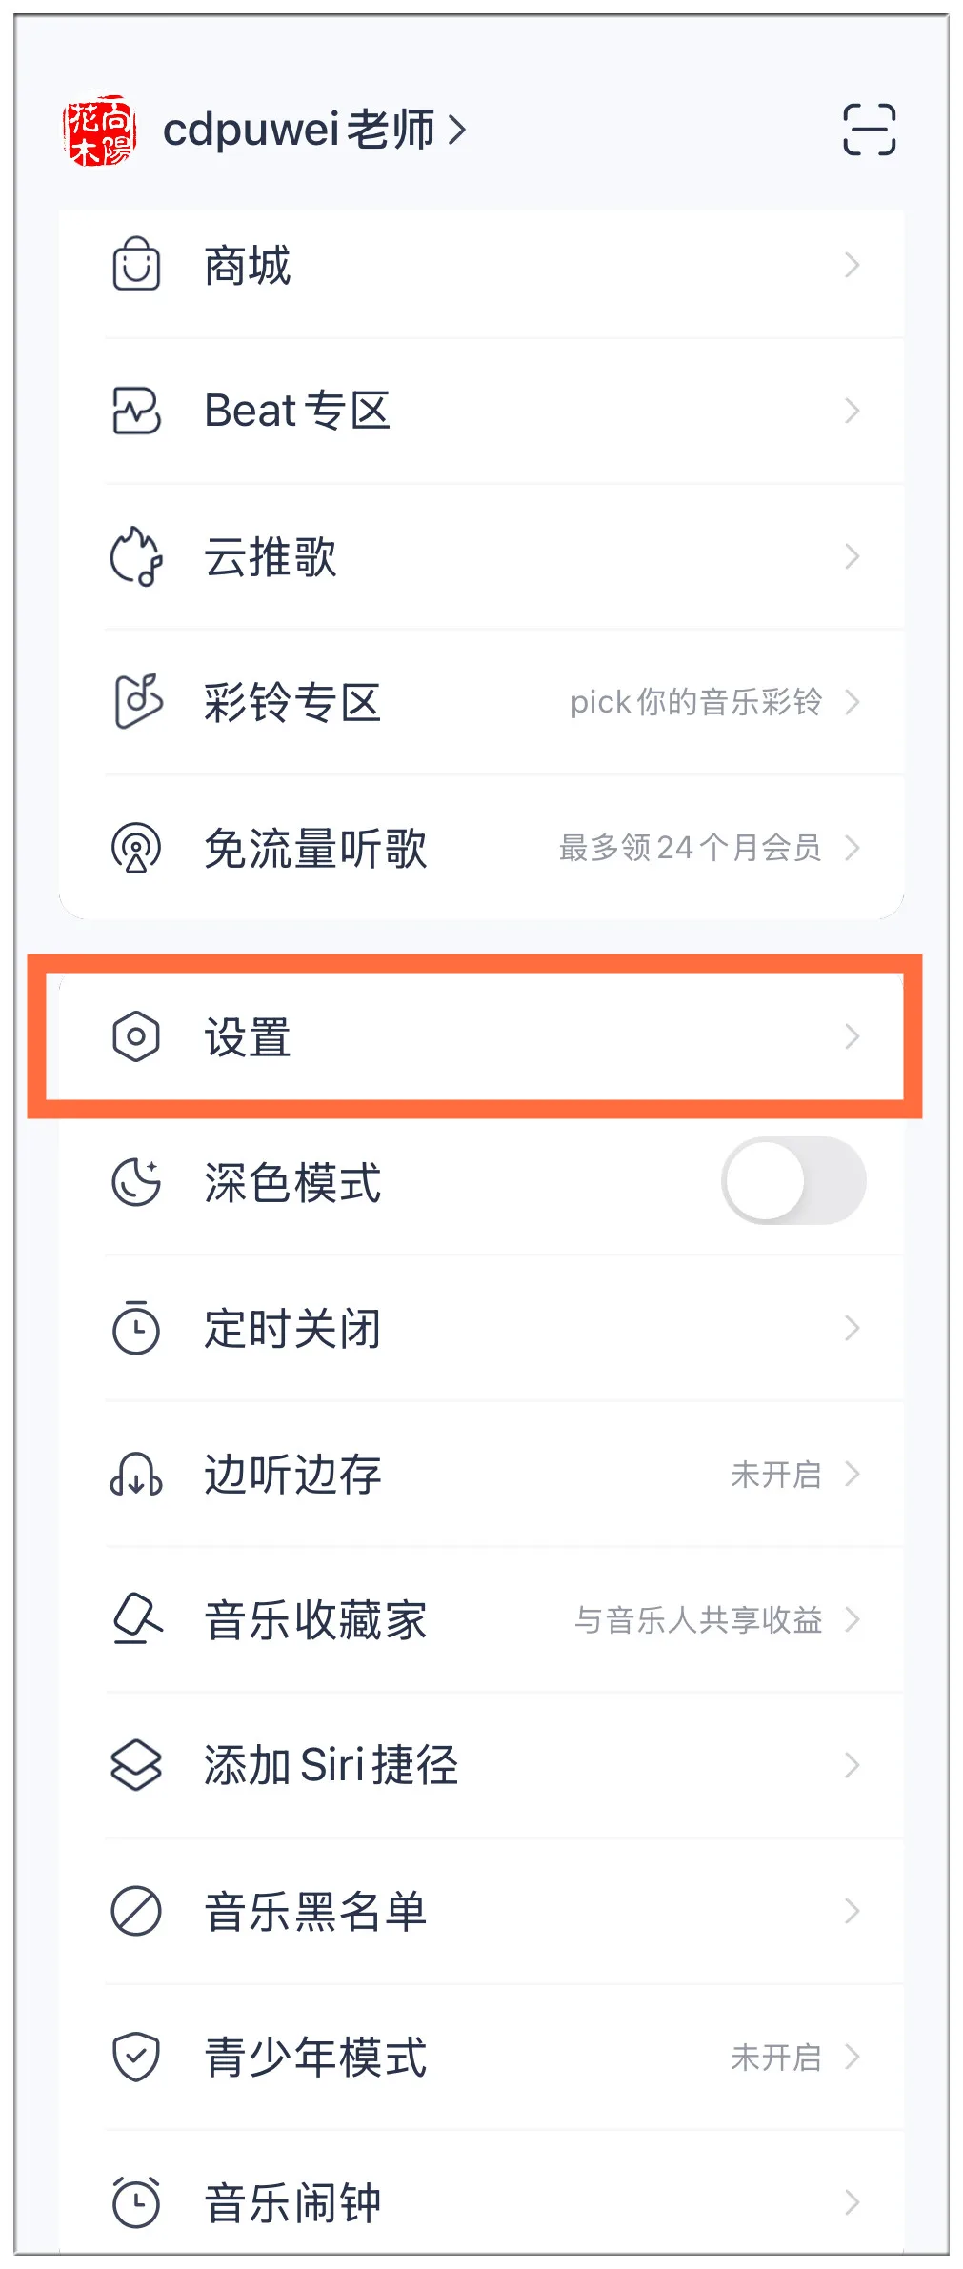Image resolution: width=963 pixels, height=2269 pixels.
Task: Expand the 音乐黑名单 row chevron
Action: [852, 1911]
